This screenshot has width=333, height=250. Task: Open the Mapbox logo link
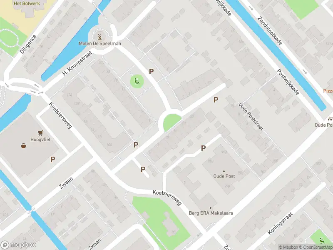coord(18,245)
